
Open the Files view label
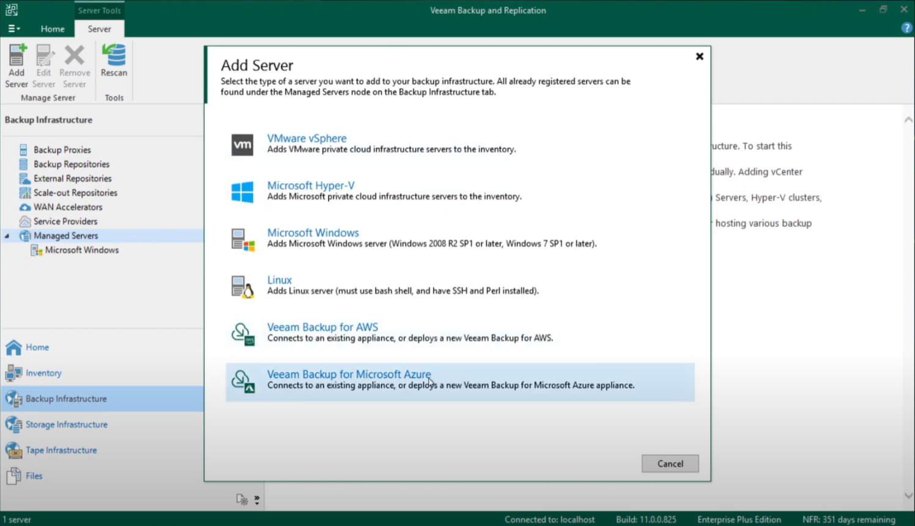click(x=34, y=476)
